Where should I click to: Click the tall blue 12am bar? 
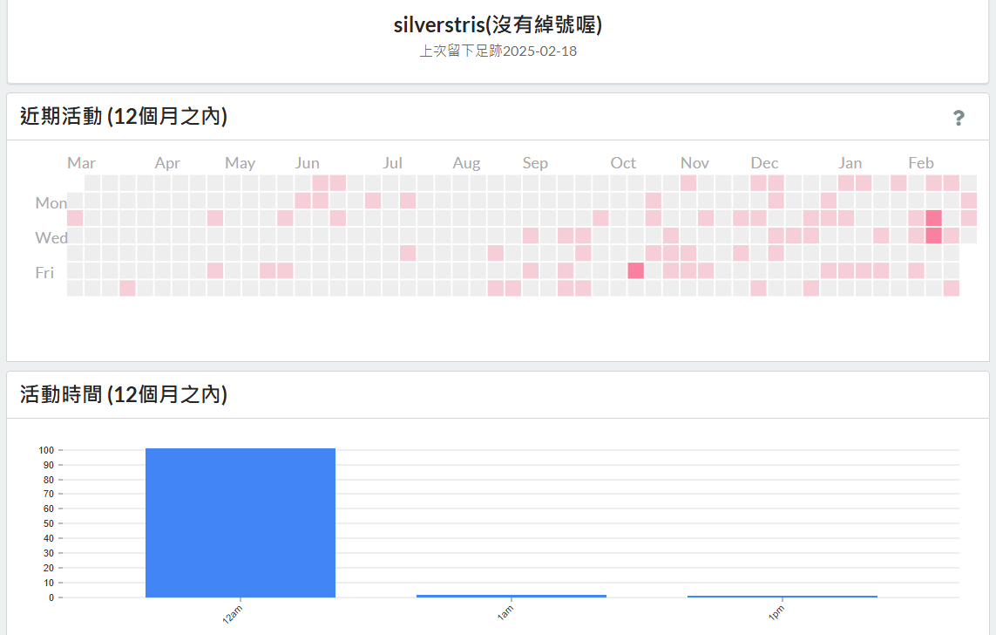241,522
